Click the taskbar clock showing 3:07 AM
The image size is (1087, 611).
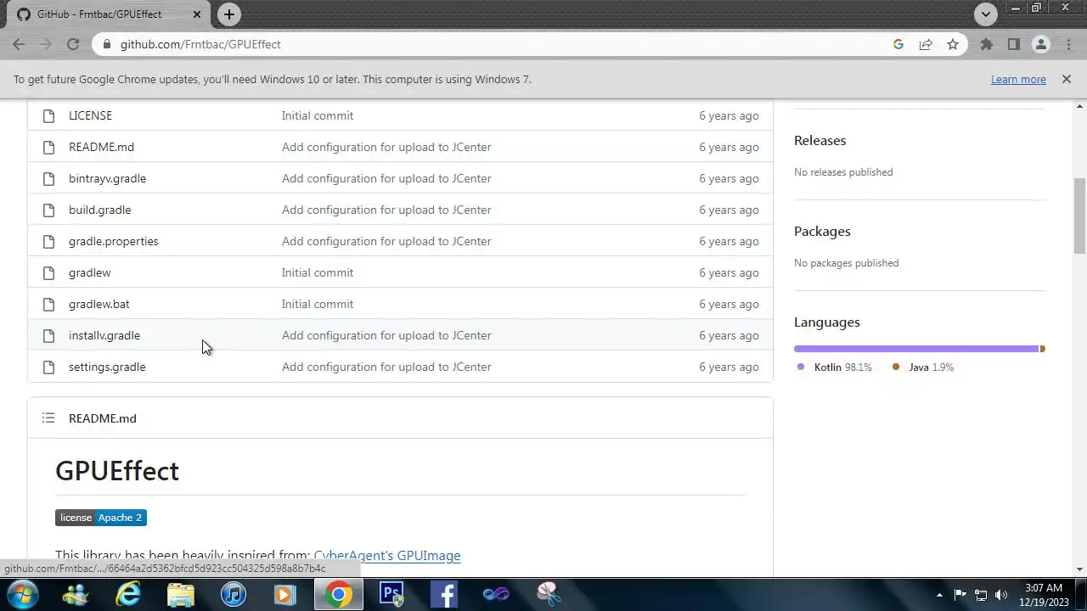click(1044, 594)
